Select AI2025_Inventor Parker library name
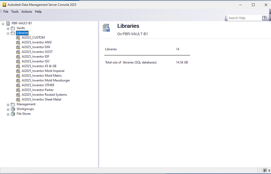 pos(38,90)
